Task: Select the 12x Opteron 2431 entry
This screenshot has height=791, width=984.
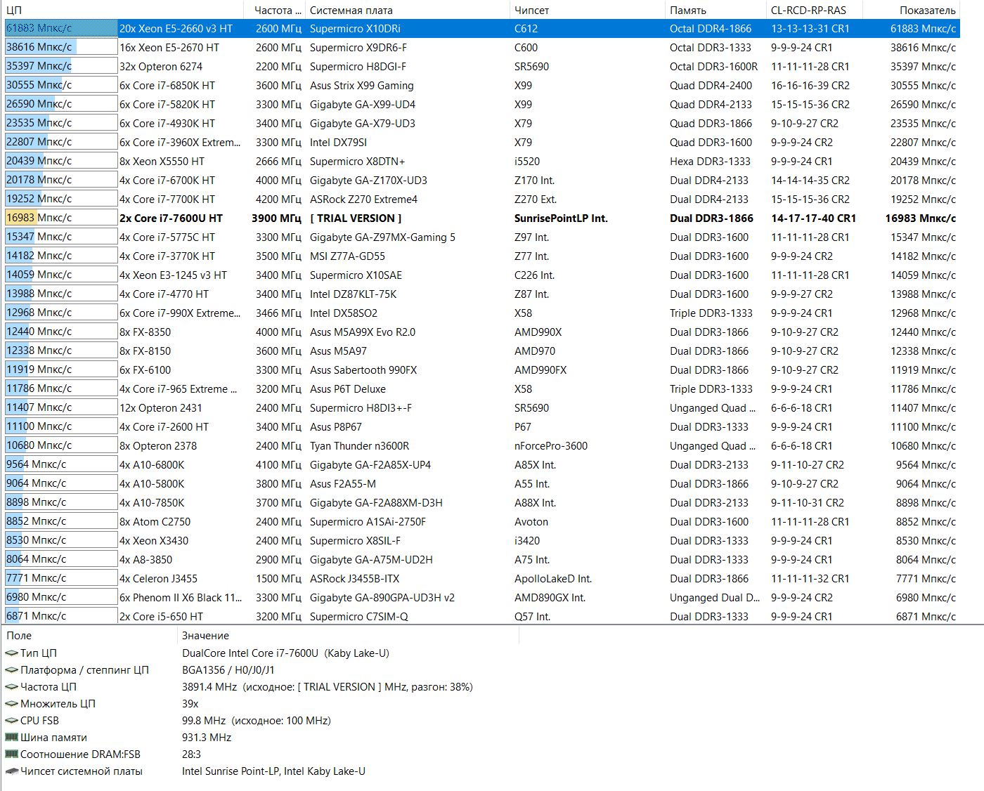Action: click(x=161, y=408)
